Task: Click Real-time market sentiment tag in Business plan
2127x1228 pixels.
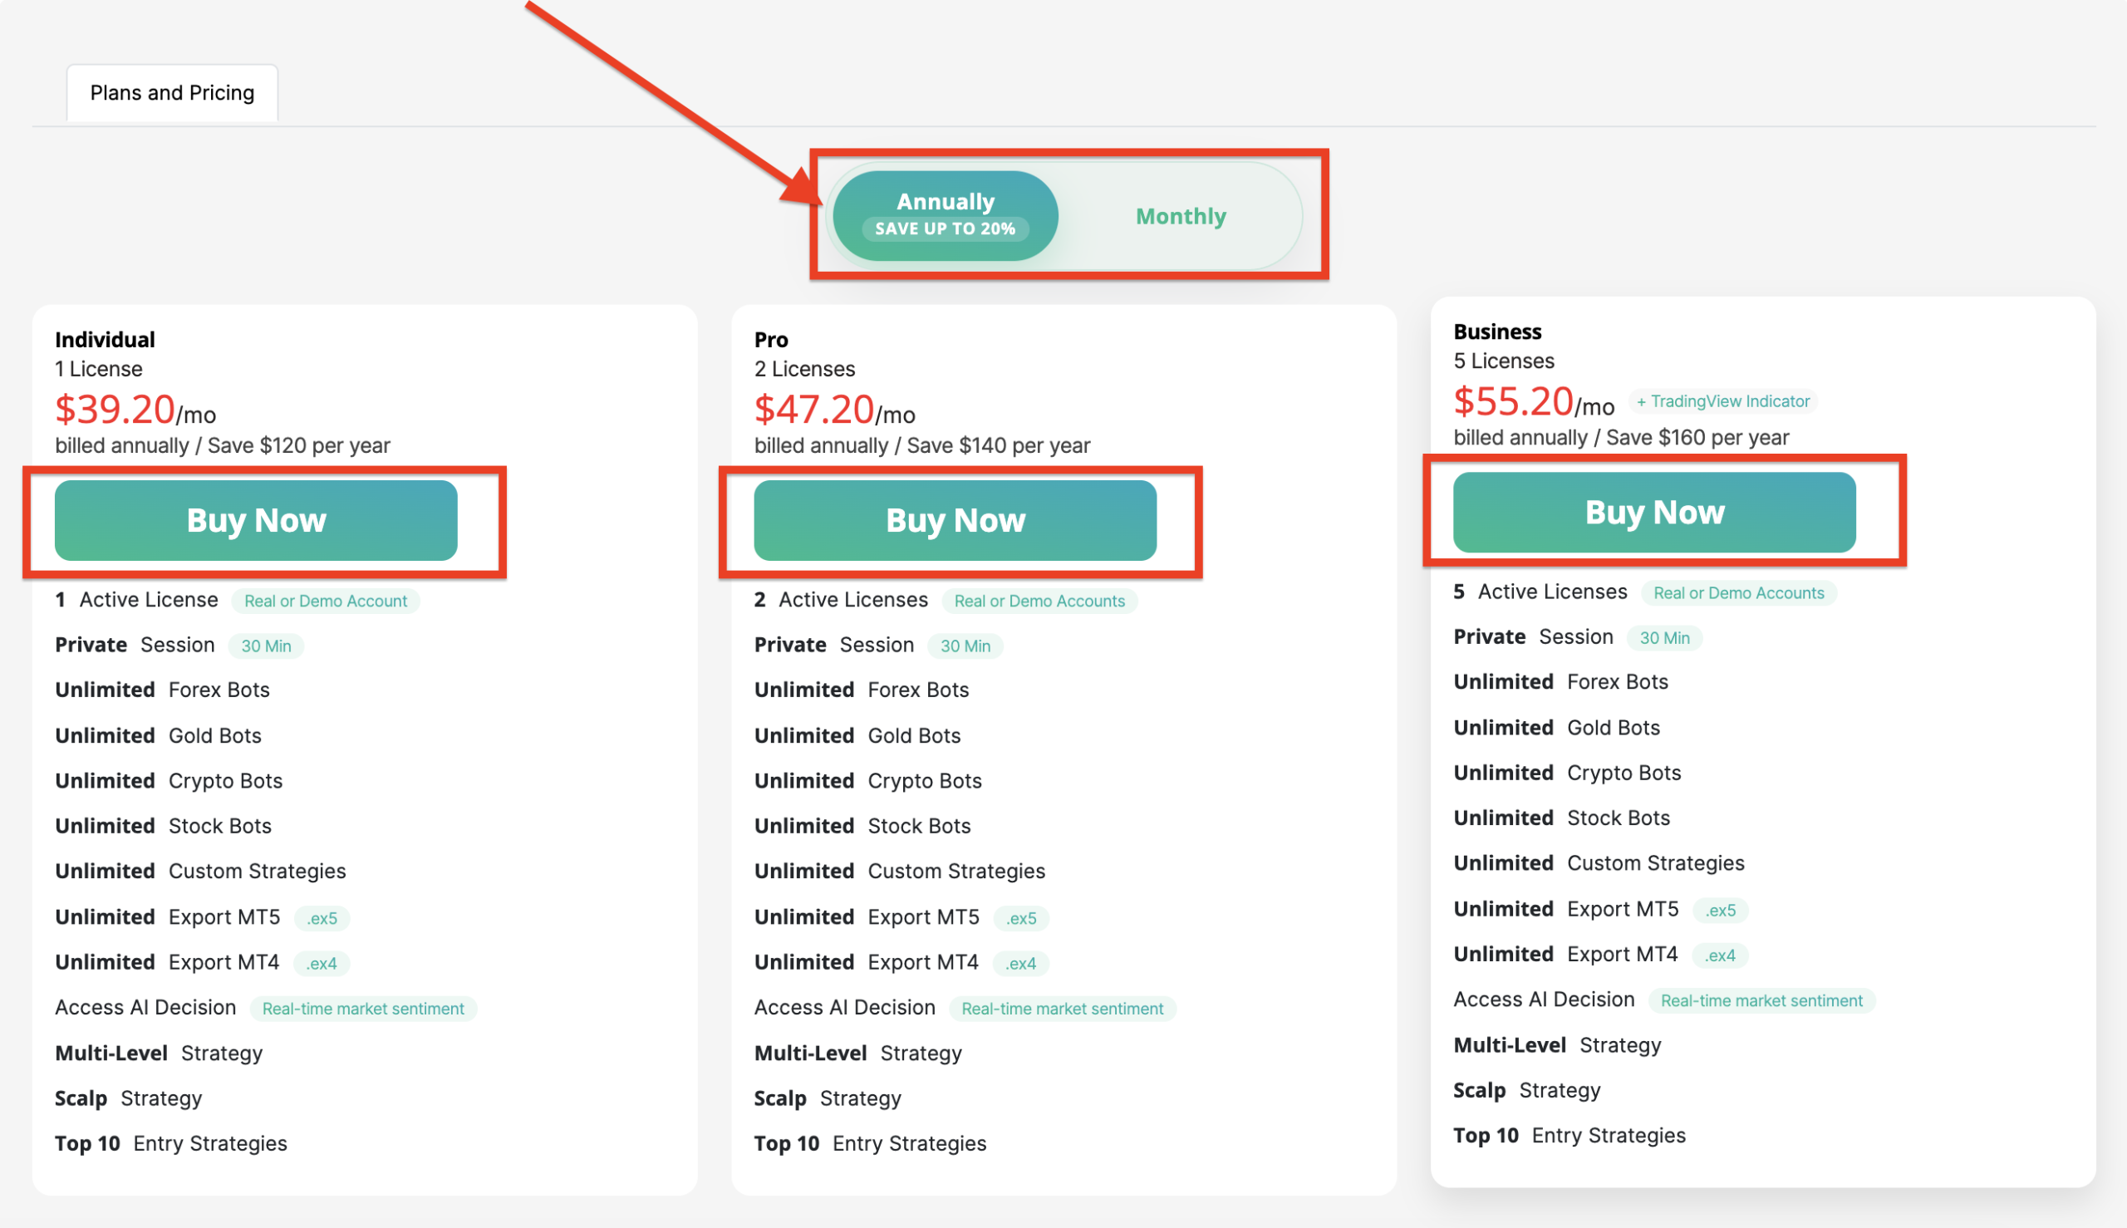Action: pyautogui.click(x=1761, y=1001)
